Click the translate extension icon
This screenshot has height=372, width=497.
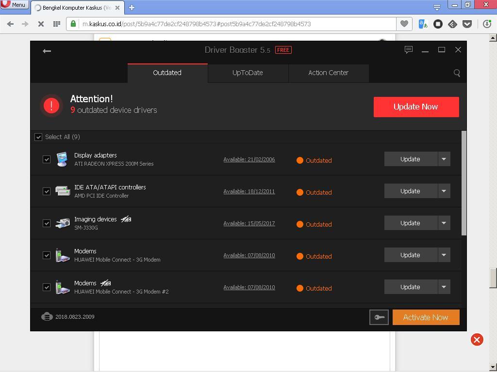click(423, 24)
